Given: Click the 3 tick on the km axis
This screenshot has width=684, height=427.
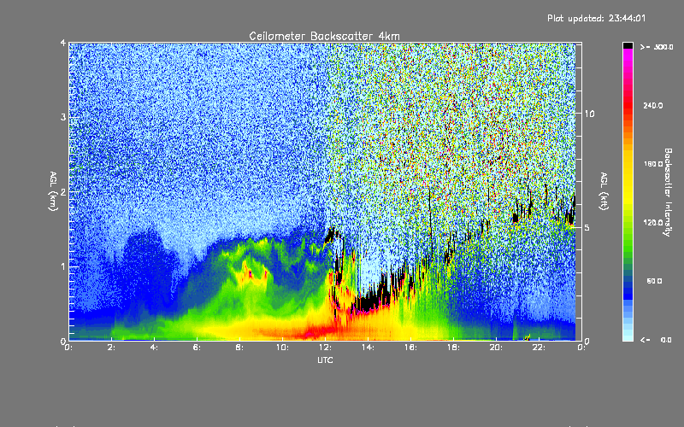Looking at the screenshot, I should pyautogui.click(x=63, y=117).
